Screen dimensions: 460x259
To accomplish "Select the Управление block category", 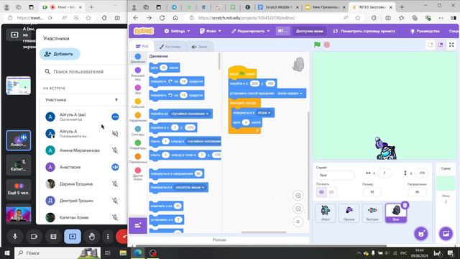I will pos(137,117).
